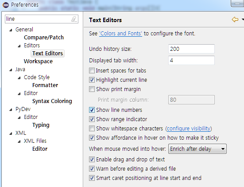This screenshot has width=244, height=187.
Task: Collapse the General tree node
Action: tap(11, 30)
